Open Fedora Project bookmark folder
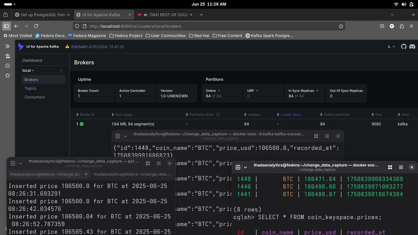418x235 pixels. click(x=126, y=36)
